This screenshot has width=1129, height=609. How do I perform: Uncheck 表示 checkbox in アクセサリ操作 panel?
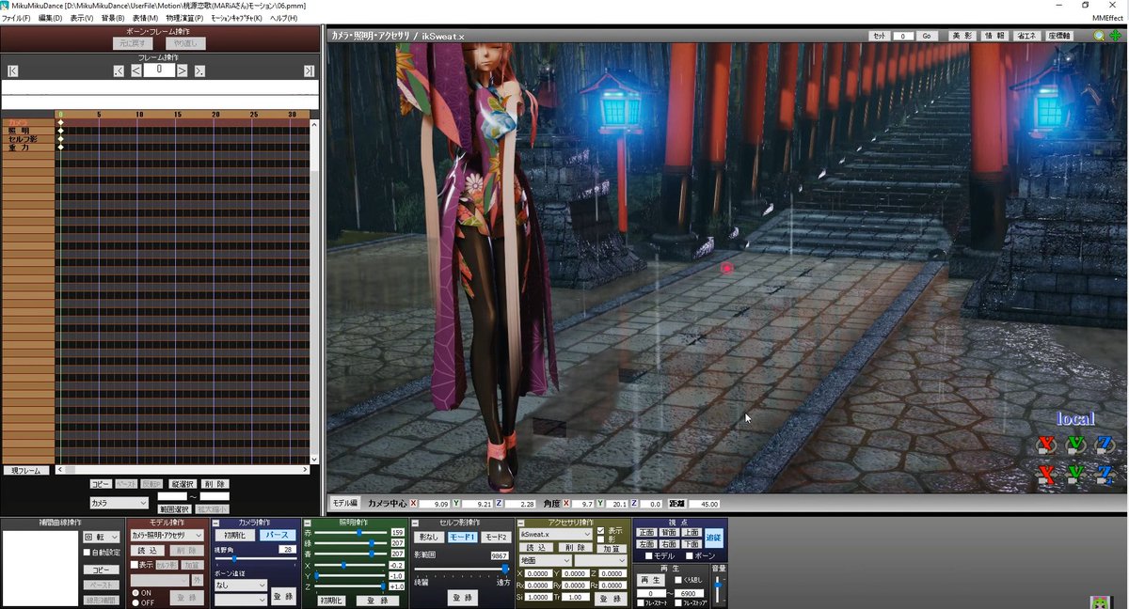pos(601,530)
